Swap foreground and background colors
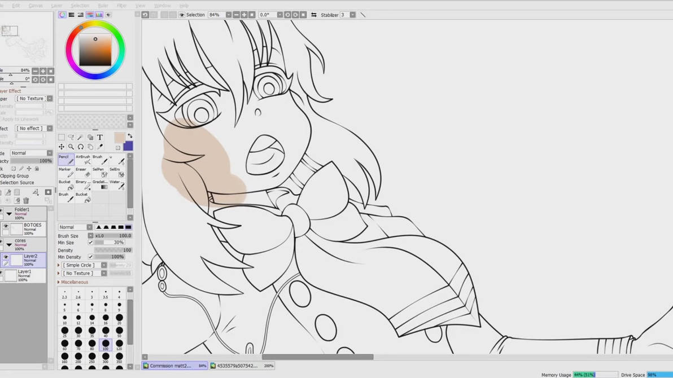The image size is (673, 378). [x=130, y=136]
